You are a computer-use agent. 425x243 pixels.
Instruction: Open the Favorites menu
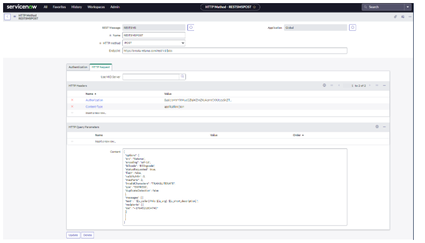tap(59, 7)
